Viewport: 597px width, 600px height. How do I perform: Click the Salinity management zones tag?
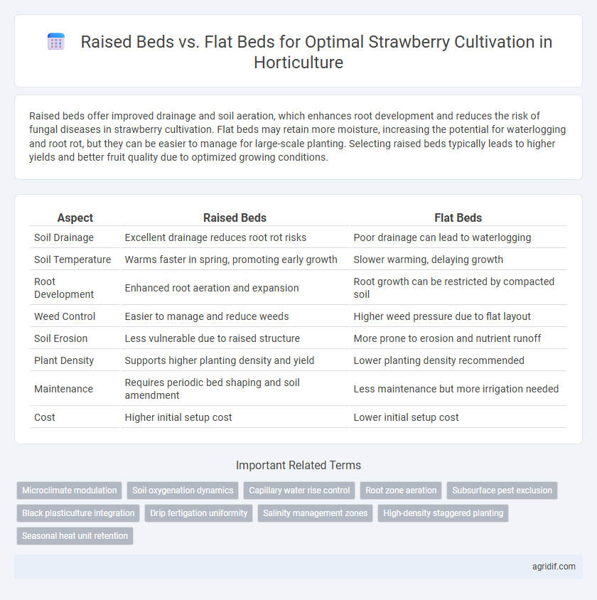click(x=315, y=513)
